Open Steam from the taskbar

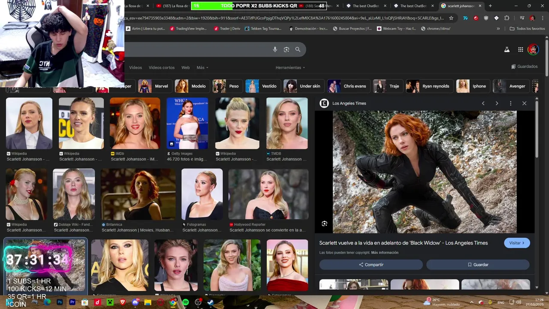pos(210,302)
